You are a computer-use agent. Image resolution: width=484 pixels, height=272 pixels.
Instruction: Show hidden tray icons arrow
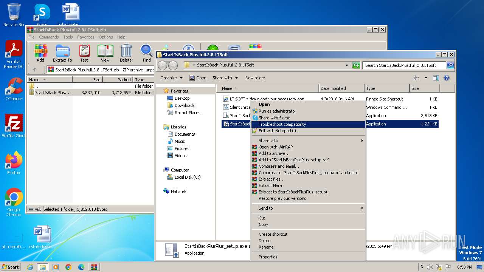[422, 267]
